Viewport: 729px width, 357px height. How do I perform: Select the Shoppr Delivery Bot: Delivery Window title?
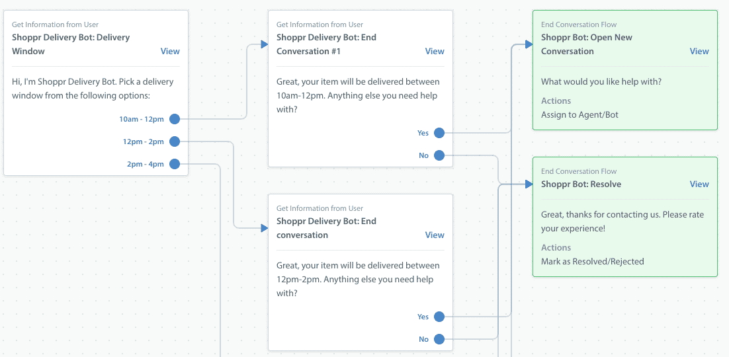click(71, 44)
